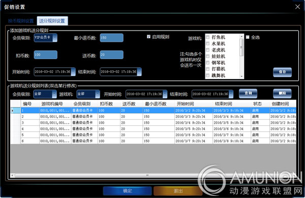Click the game machine list scroll-down arrow
Screen dimensions: 305x198
pos(241,76)
